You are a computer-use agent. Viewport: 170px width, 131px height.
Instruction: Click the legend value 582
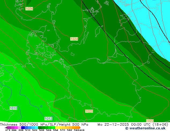(69, 130)
